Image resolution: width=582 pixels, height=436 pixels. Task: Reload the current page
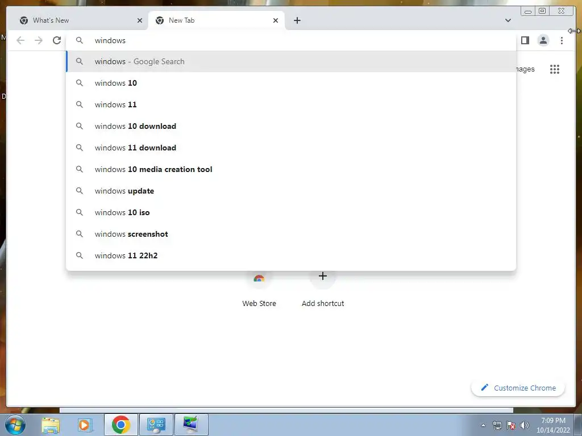point(57,40)
